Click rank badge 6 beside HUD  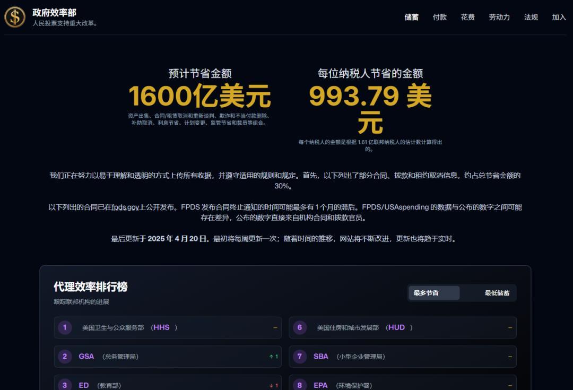[299, 327]
